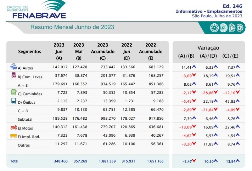Click the Com. Leves van icon
252x171 pixels.
point(14,75)
